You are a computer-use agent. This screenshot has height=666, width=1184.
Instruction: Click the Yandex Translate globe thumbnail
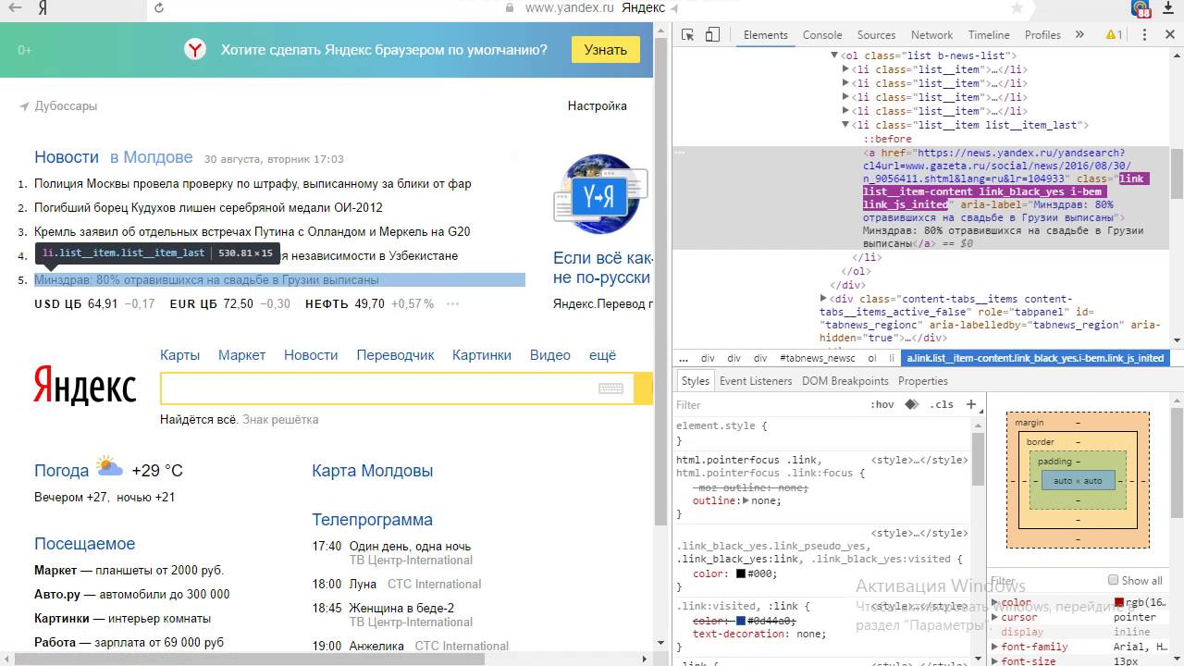(601, 194)
